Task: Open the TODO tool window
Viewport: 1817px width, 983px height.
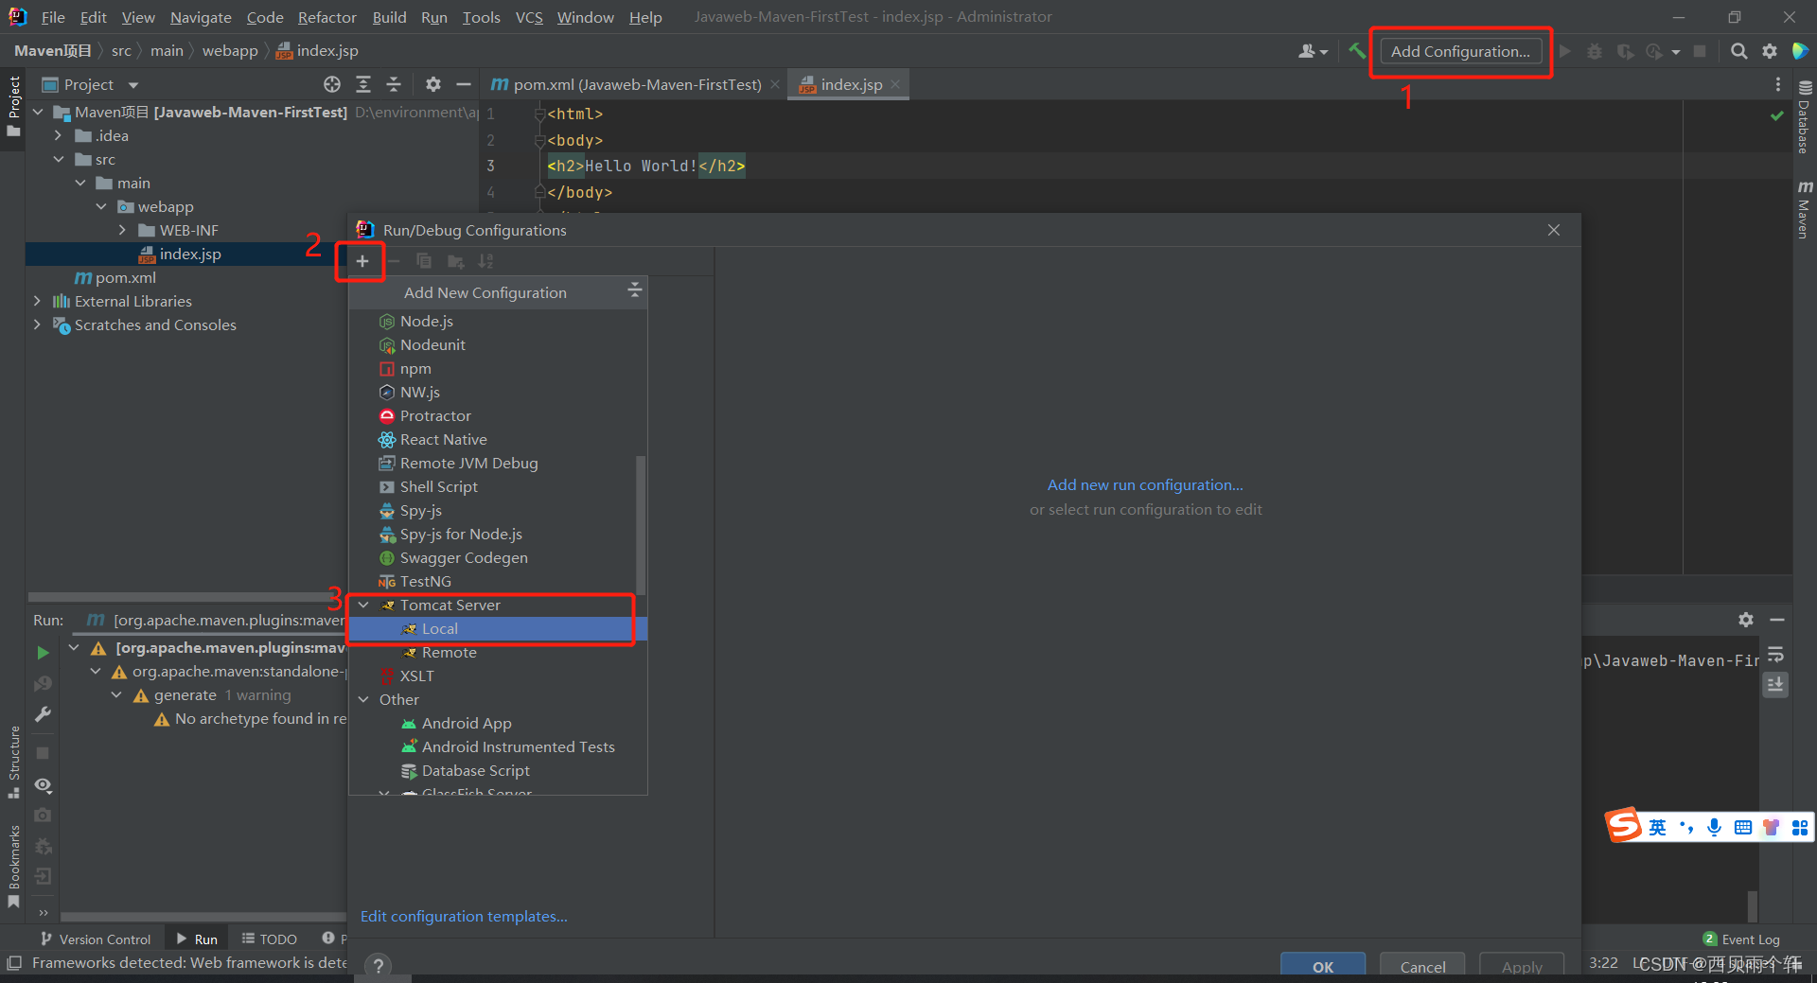Action: pos(270,939)
